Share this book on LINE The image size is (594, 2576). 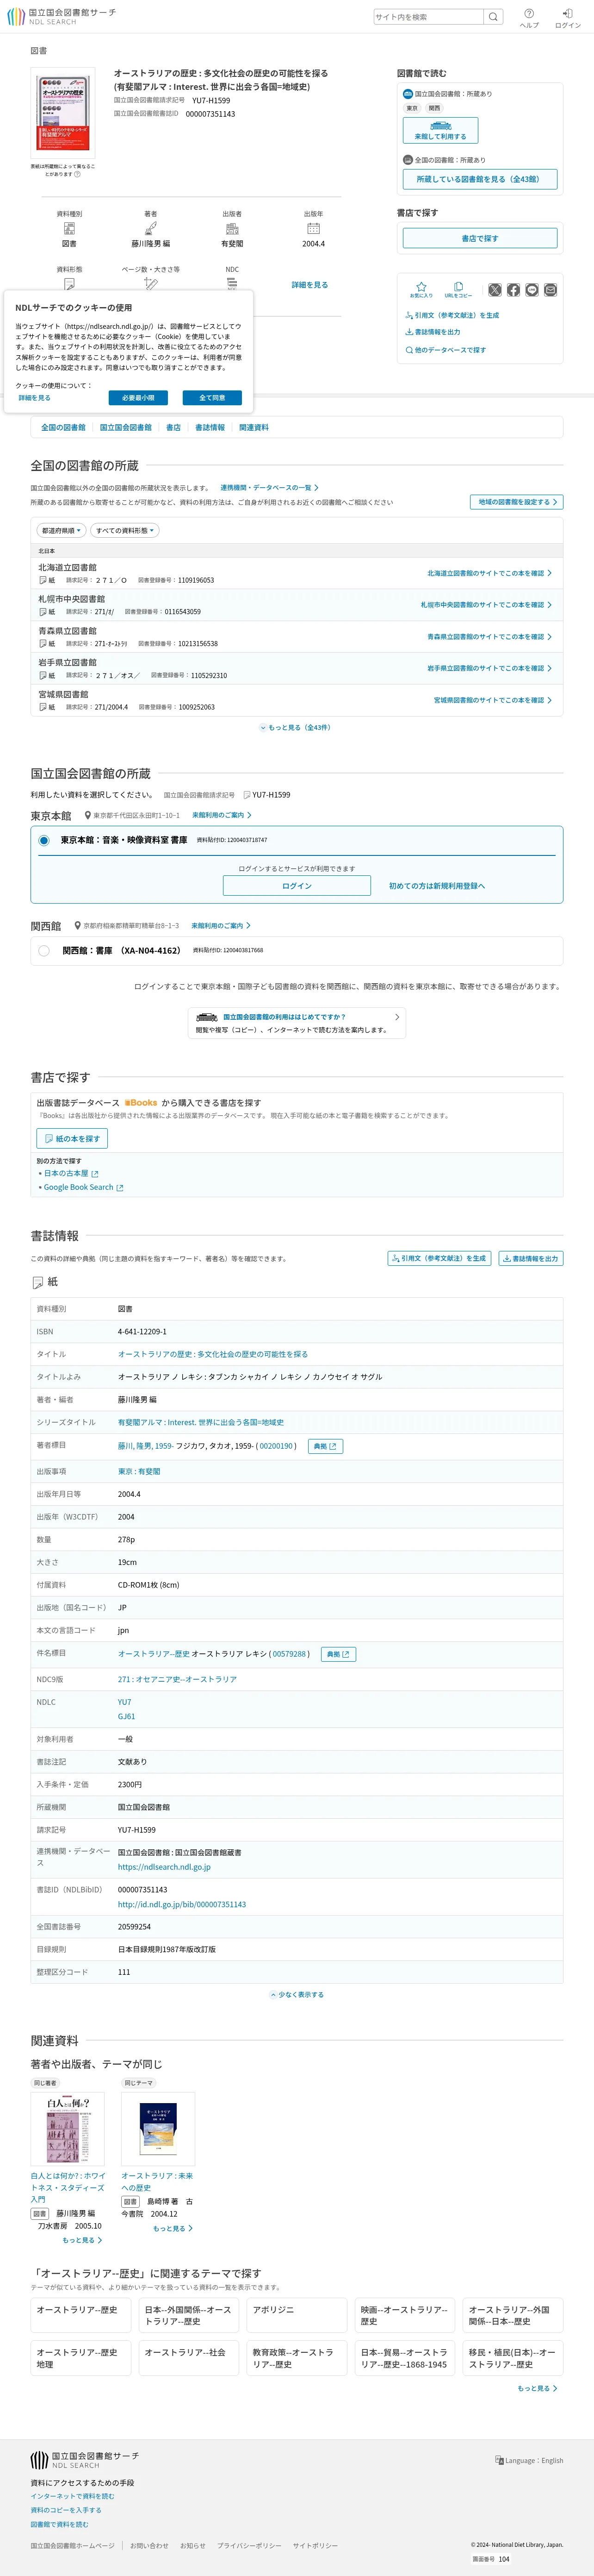click(532, 290)
